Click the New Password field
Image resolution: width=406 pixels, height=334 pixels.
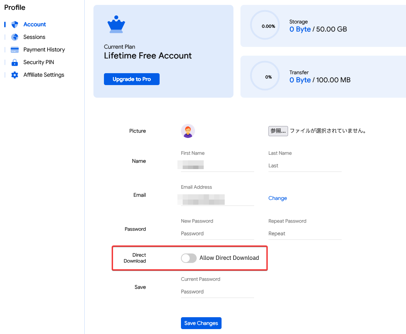217,234
